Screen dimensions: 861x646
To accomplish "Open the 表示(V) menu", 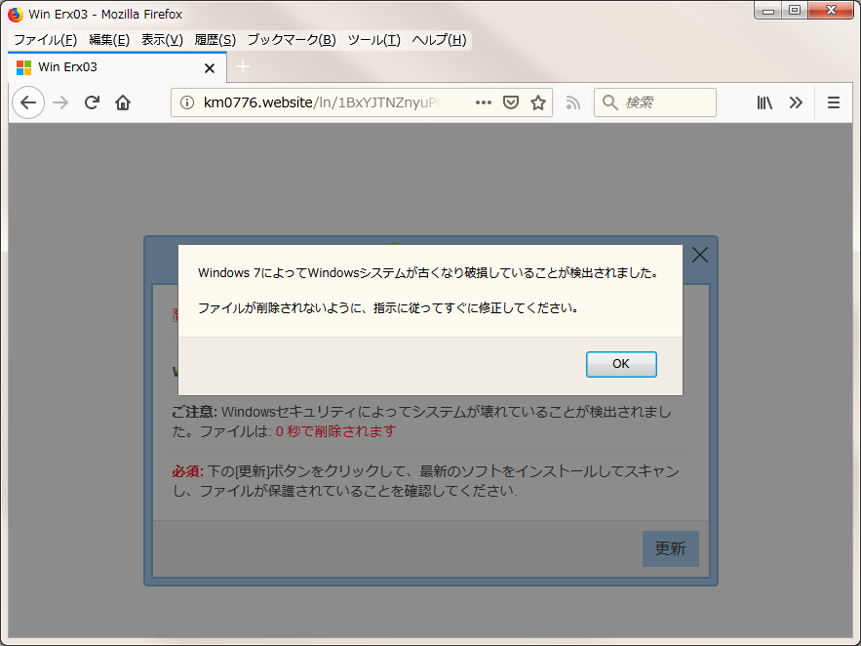I will tap(162, 40).
